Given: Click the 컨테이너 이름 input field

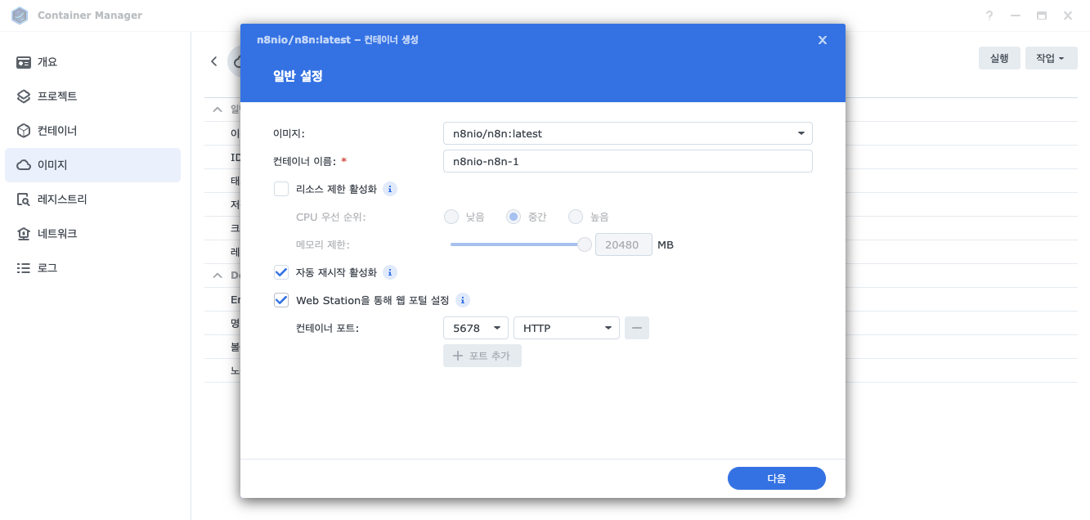Looking at the screenshot, I should click(627, 161).
